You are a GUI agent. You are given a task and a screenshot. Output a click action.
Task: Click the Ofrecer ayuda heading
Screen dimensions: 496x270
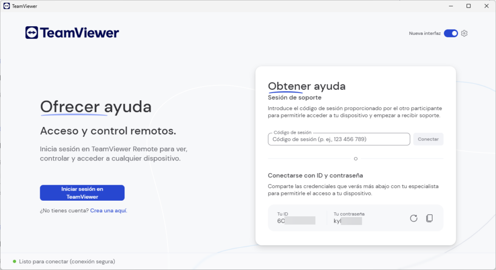95,107
